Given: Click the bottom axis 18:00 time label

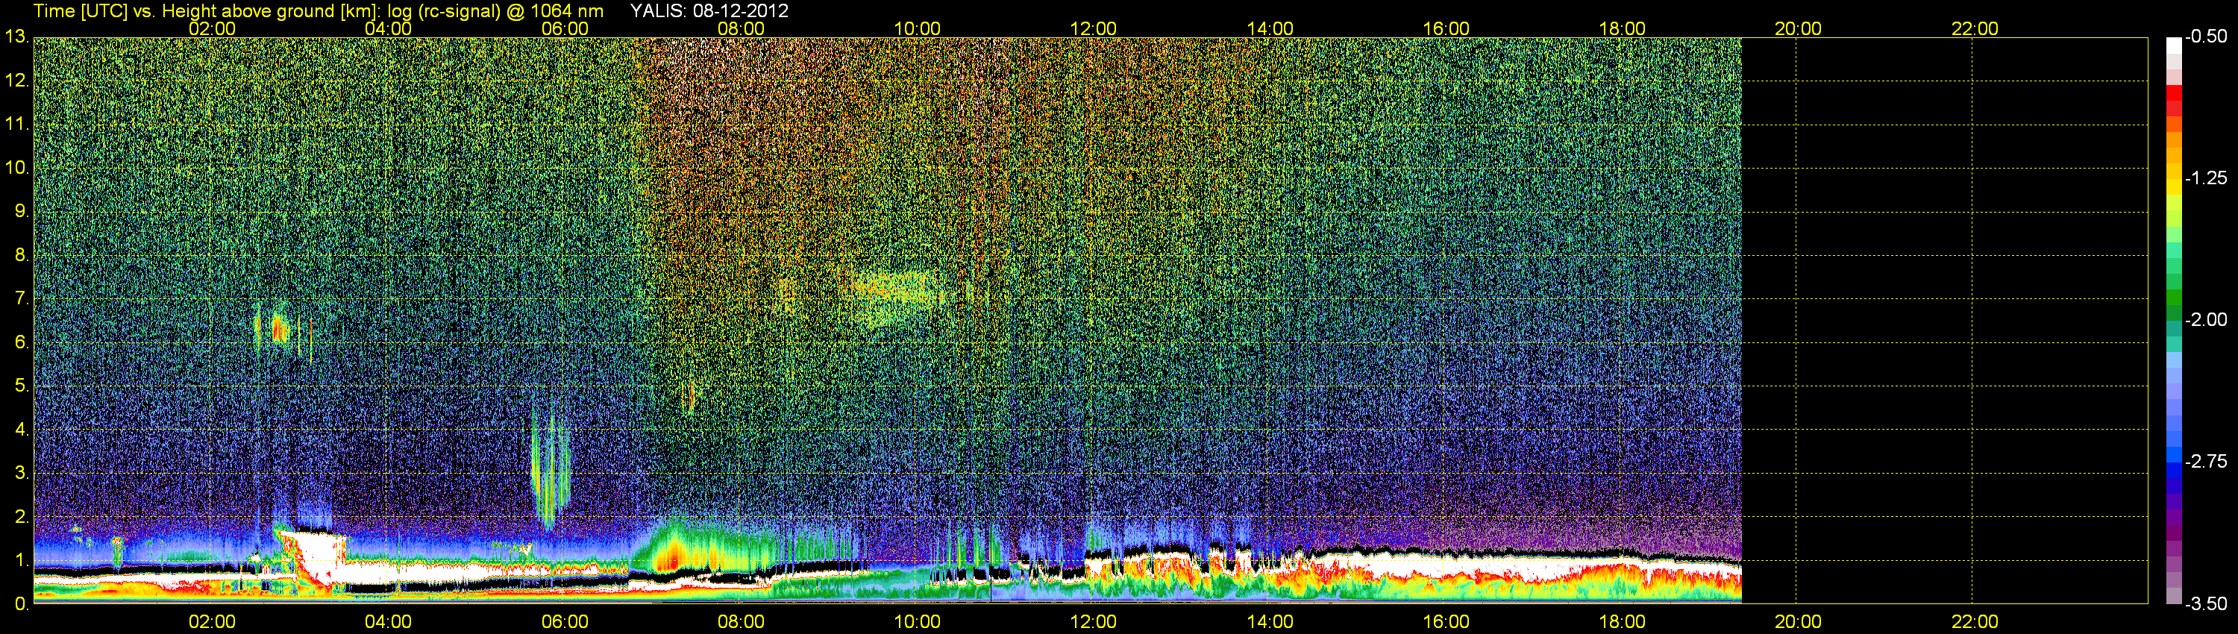Looking at the screenshot, I should [x=1622, y=622].
